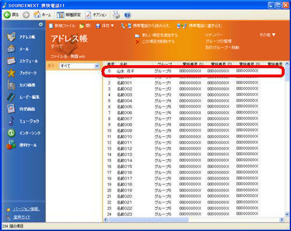Screen dimensions: 291x231
Task: Sort by the 電話番号 (2) column header
Action: (x=221, y=64)
